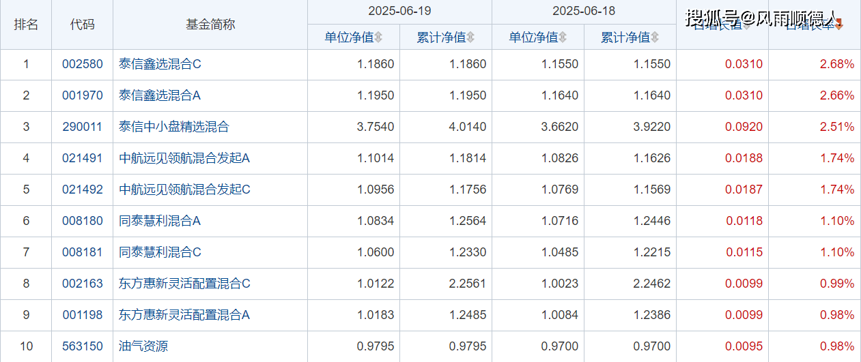Click 0.0187 daily growth value
This screenshot has width=861, height=362.
click(744, 190)
